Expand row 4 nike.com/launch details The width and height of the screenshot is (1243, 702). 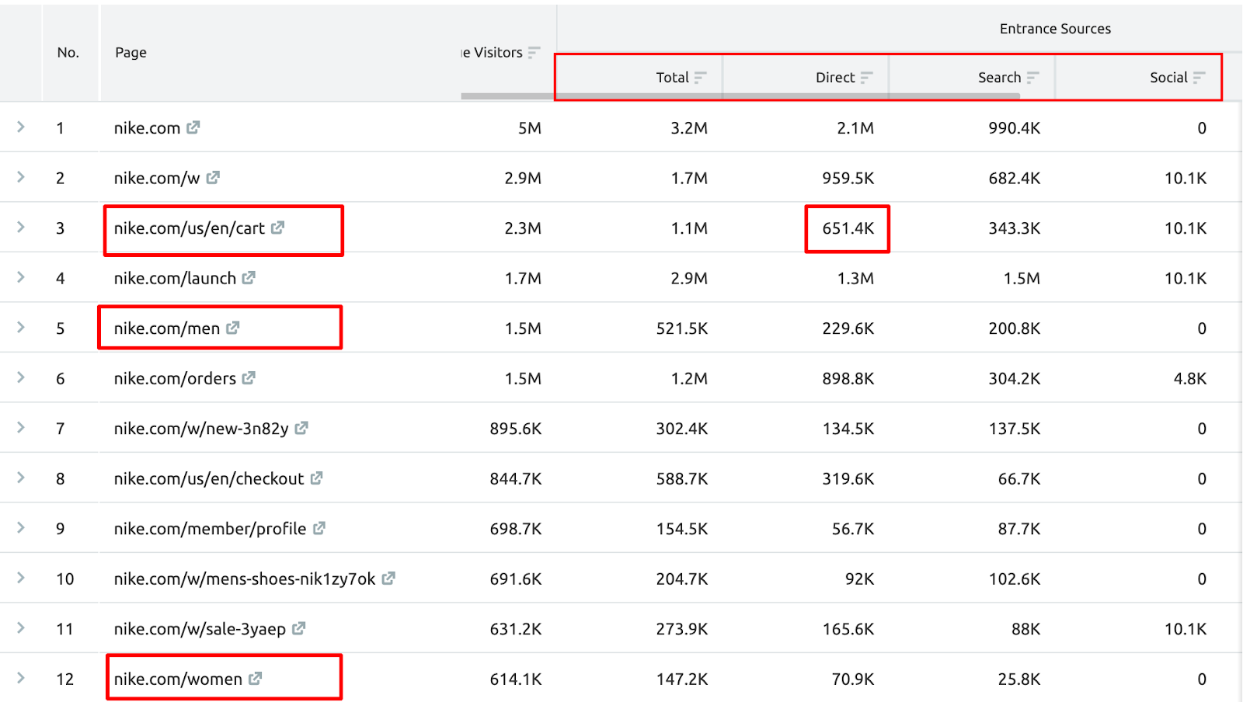click(x=21, y=277)
